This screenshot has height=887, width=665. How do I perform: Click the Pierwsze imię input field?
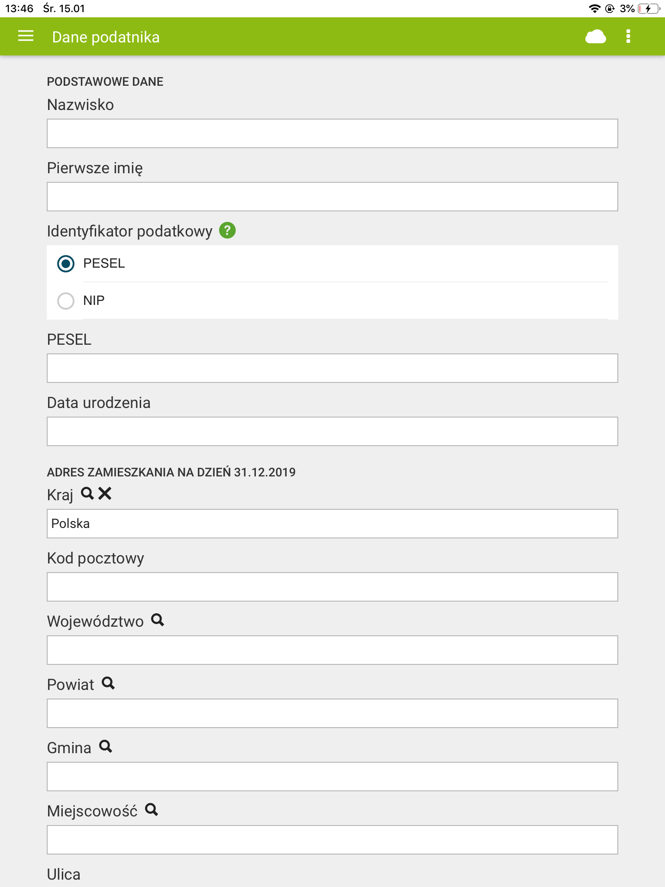click(332, 197)
